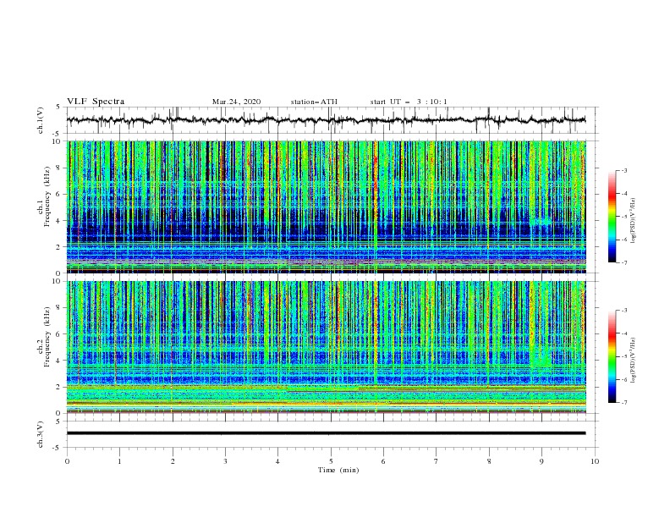Click the time axis tick label '7'

437,461
